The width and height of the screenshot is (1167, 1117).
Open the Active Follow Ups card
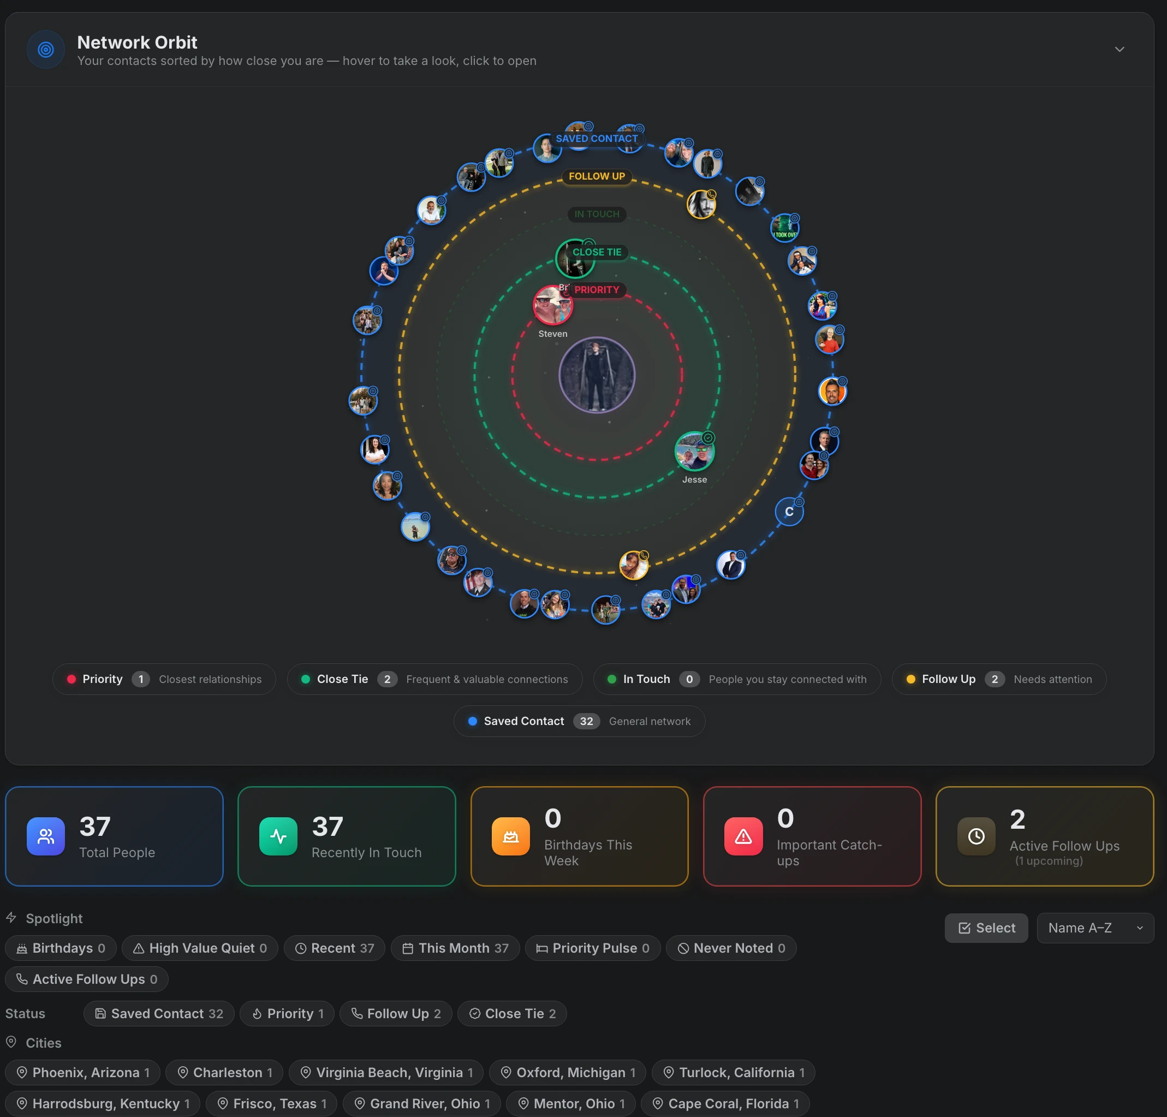coord(1044,836)
